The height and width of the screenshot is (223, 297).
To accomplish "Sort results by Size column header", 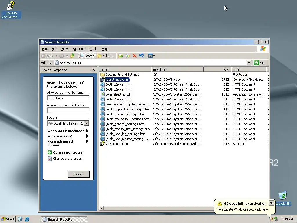I will (x=218, y=70).
